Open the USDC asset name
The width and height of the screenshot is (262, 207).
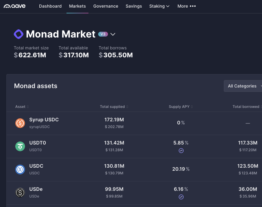[x=36, y=166]
